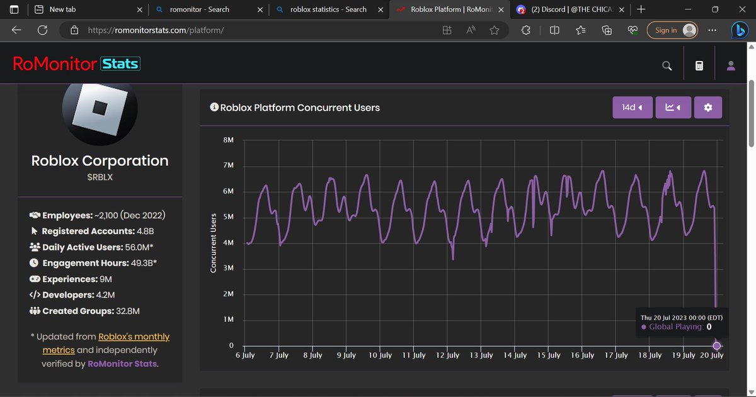Open a new browser tab with plus
Screen dimensions: 756x397
pos(641,9)
